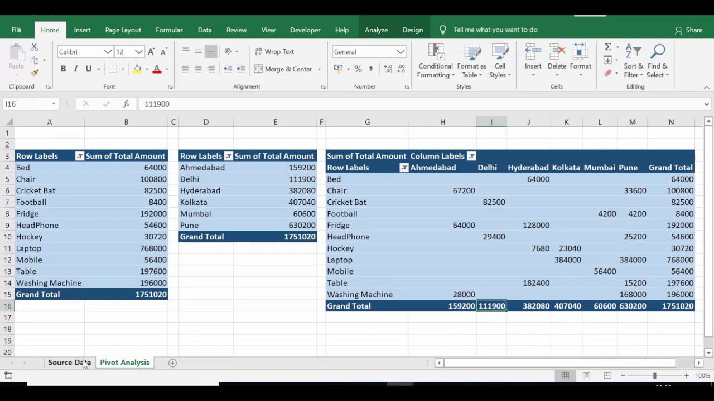Click the Decrease Decimal icon
Image resolution: width=714 pixels, height=401 pixels.
pos(401,69)
